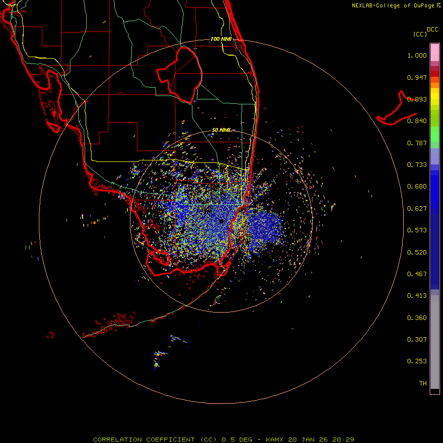Click the black radar site dot
Screen dimensions: 443x443
pos(221,221)
